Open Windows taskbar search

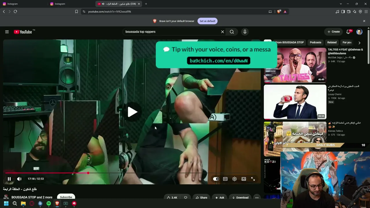coord(15,203)
